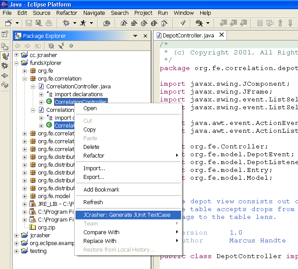Open the Run launch dropdown arrow
This screenshot has width=298, height=269.
click(x=92, y=23)
